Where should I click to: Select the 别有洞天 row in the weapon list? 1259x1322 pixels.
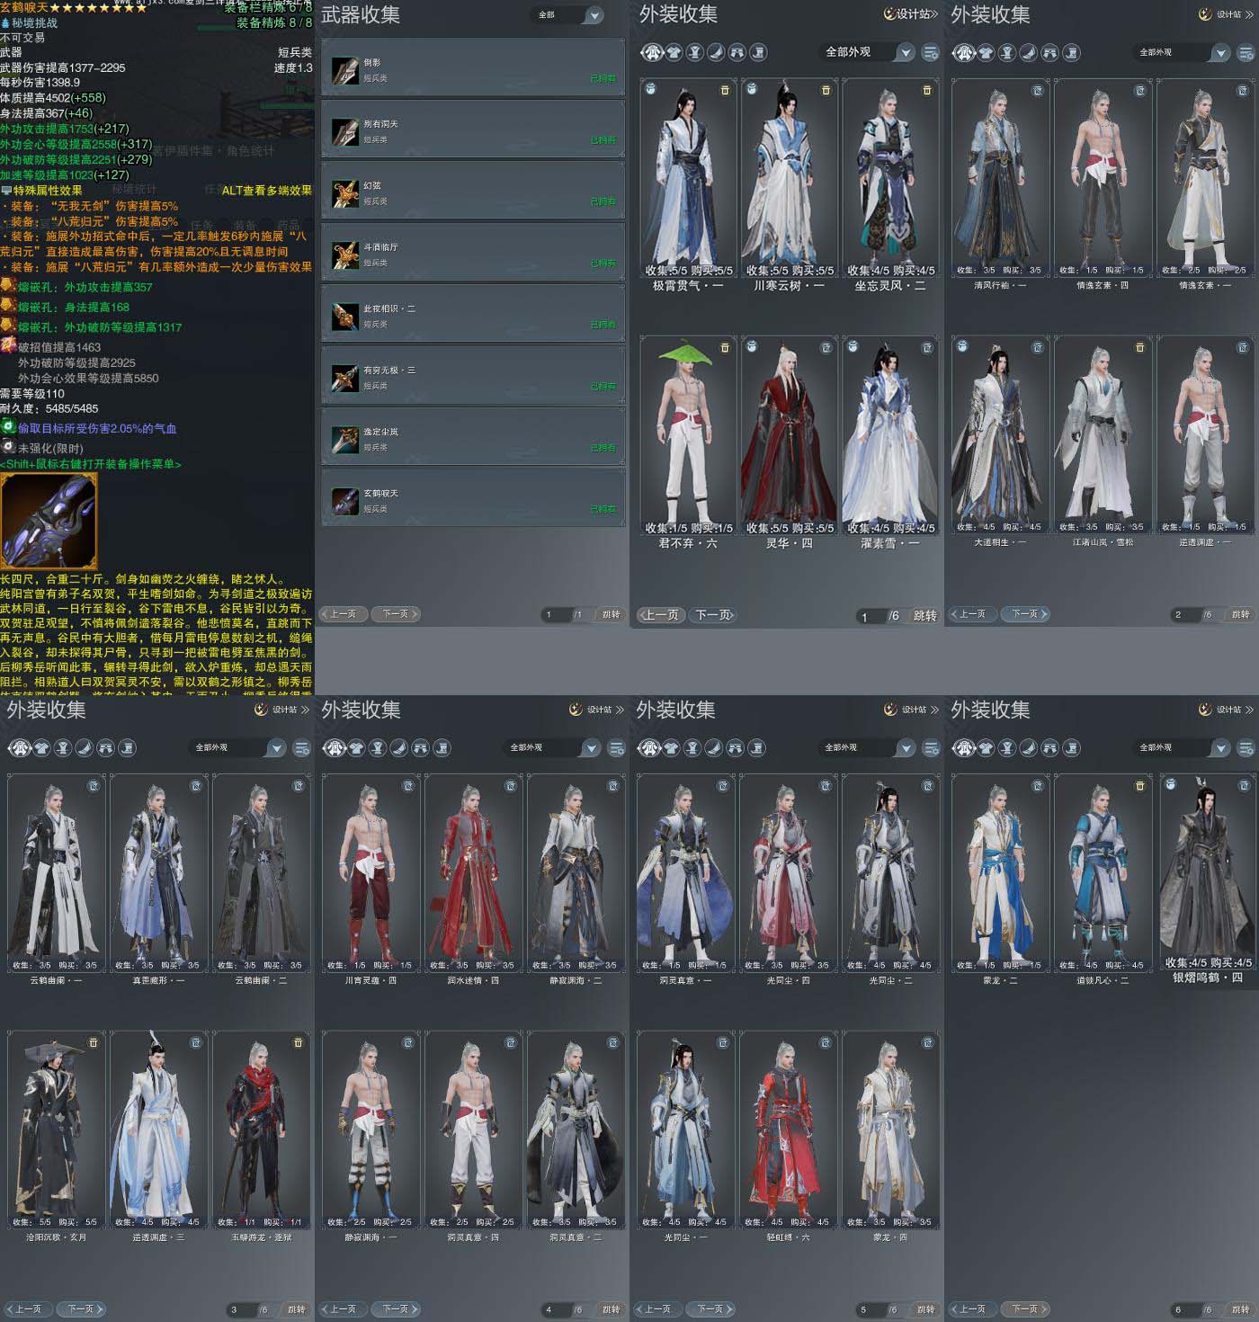tap(473, 130)
